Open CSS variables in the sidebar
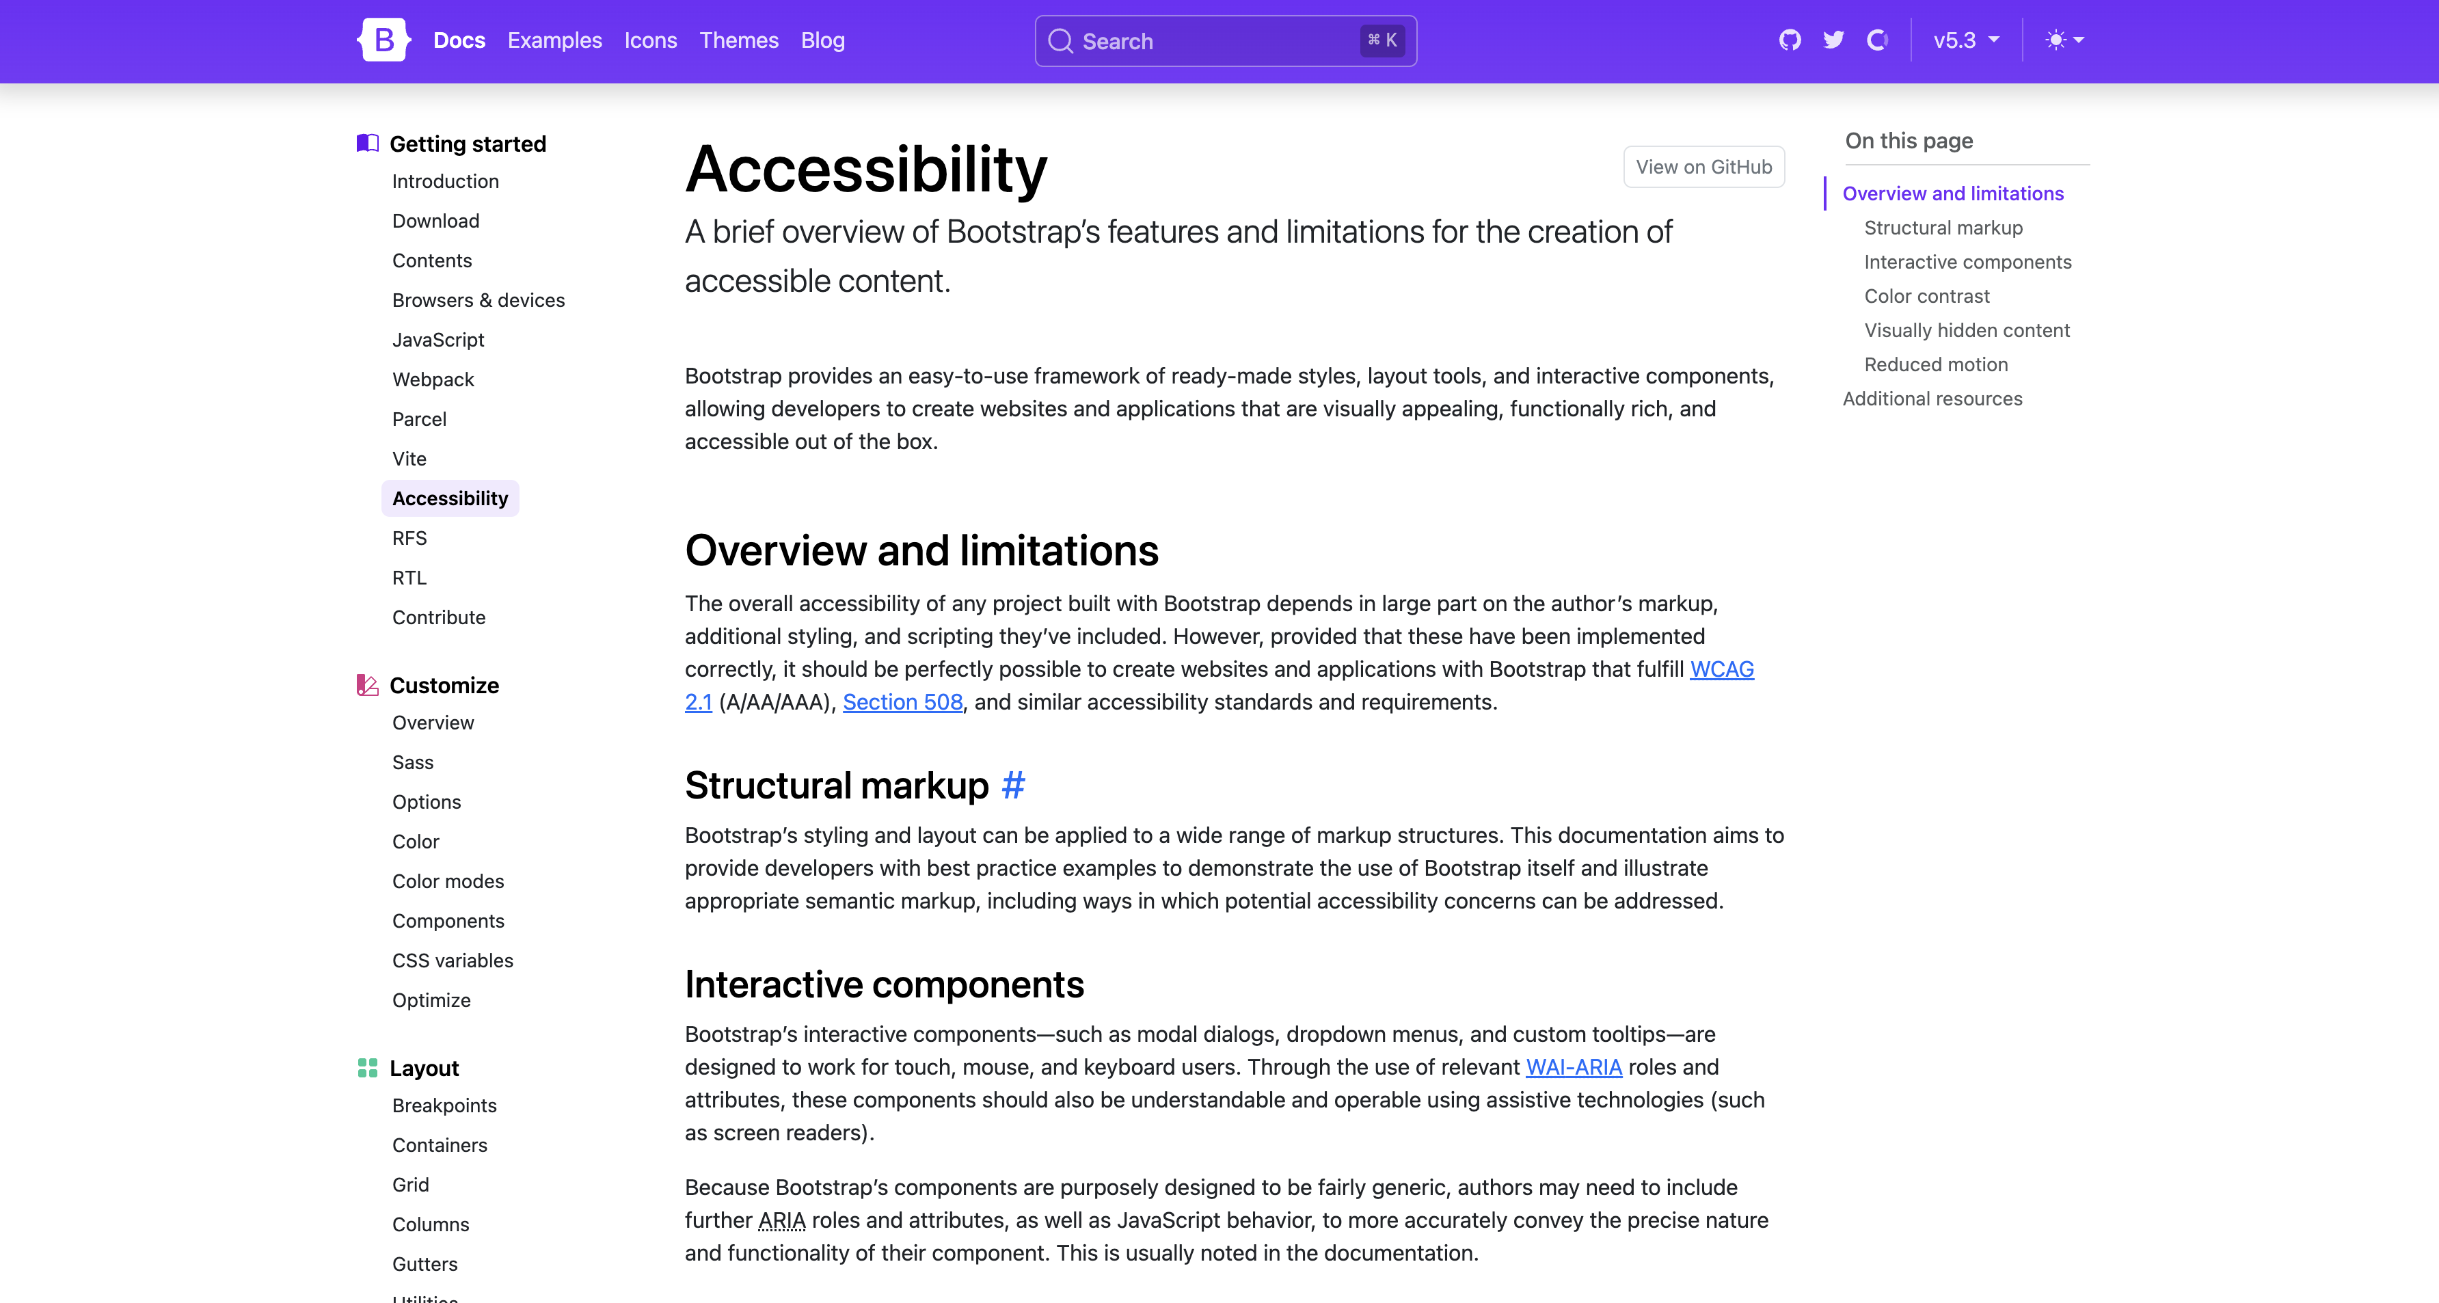The height and width of the screenshot is (1303, 2439). (453, 961)
